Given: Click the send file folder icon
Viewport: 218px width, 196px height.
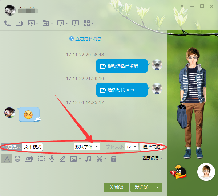Looking at the screenshot, I should (x=46, y=23).
